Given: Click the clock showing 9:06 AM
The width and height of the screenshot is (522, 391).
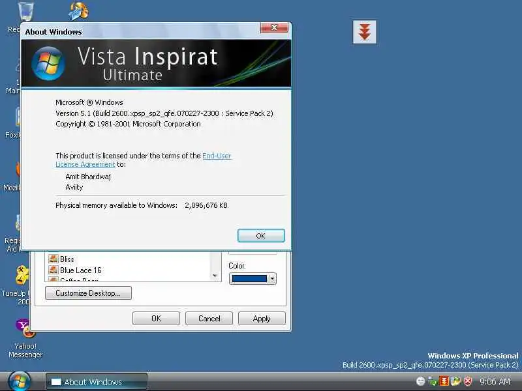Looking at the screenshot, I should (495, 381).
